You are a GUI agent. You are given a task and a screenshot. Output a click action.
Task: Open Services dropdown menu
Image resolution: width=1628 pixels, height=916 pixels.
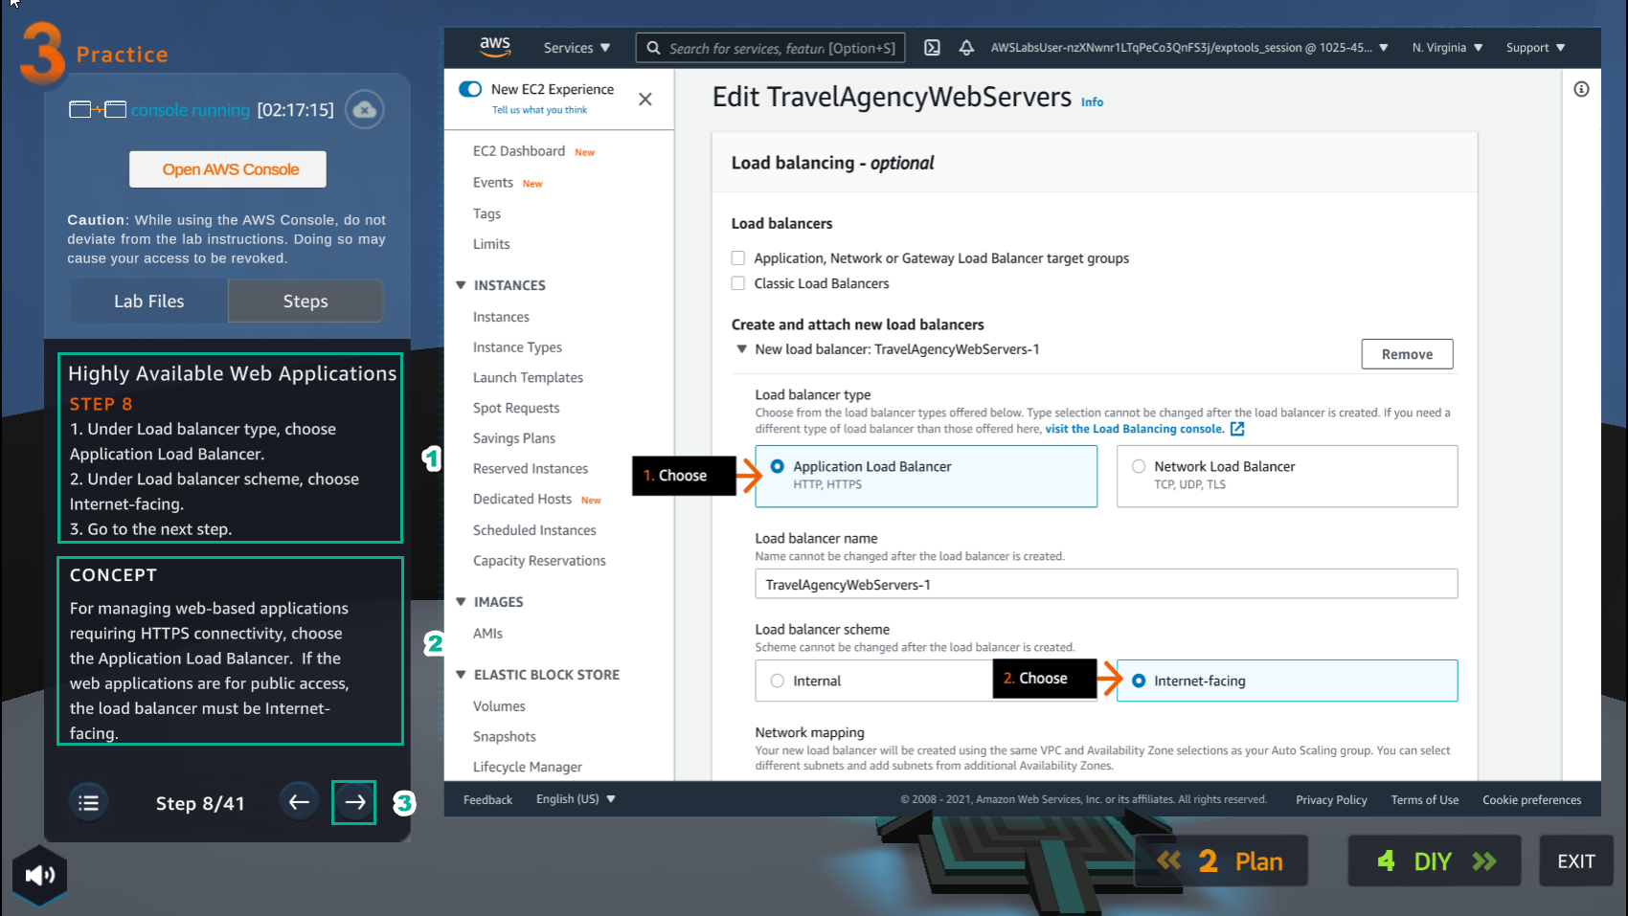point(577,48)
